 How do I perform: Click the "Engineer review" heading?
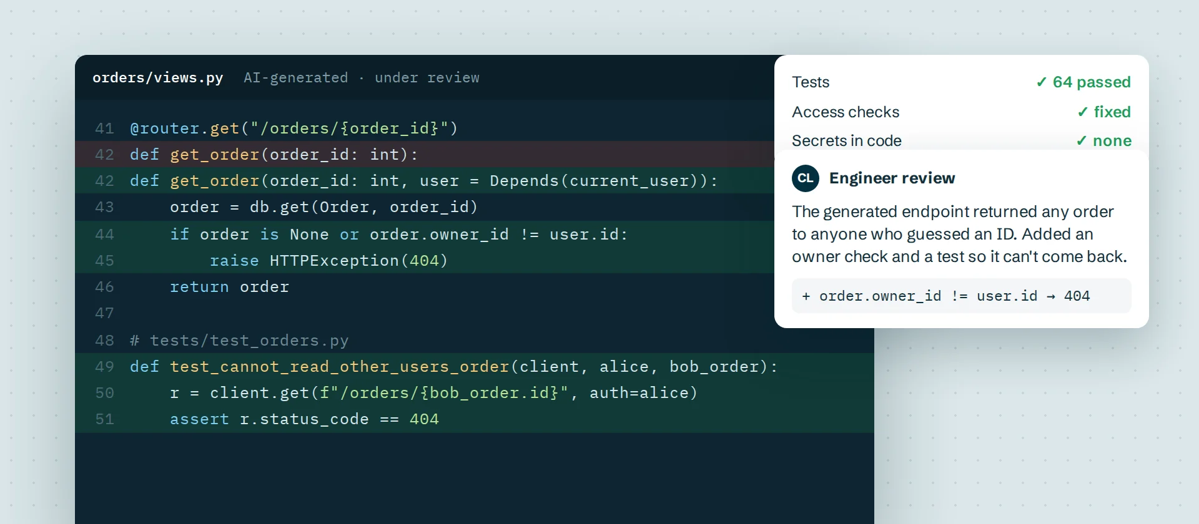(x=892, y=178)
